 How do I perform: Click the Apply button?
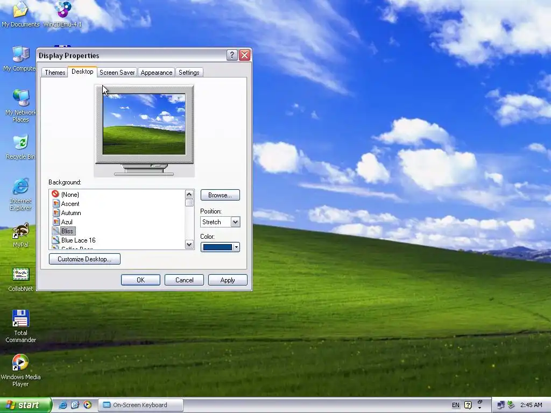[x=228, y=280]
